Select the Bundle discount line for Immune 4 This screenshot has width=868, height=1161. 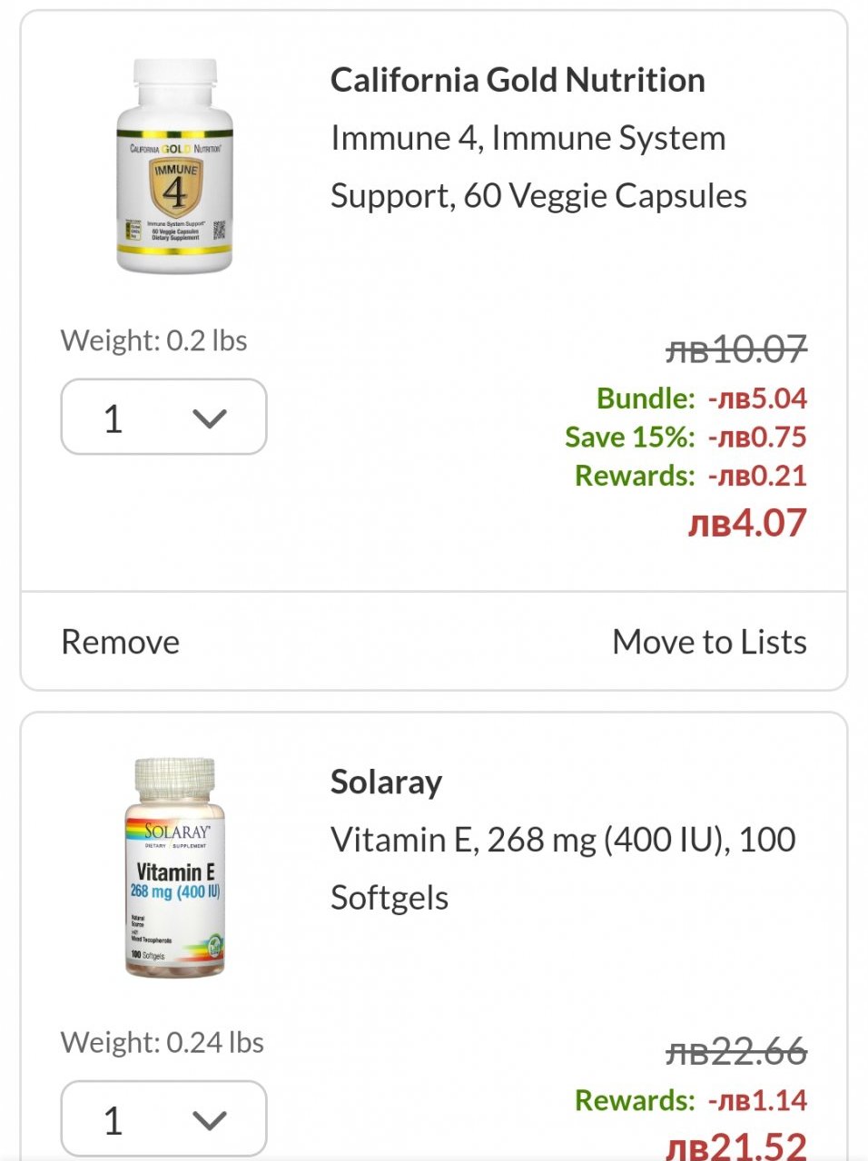(701, 398)
